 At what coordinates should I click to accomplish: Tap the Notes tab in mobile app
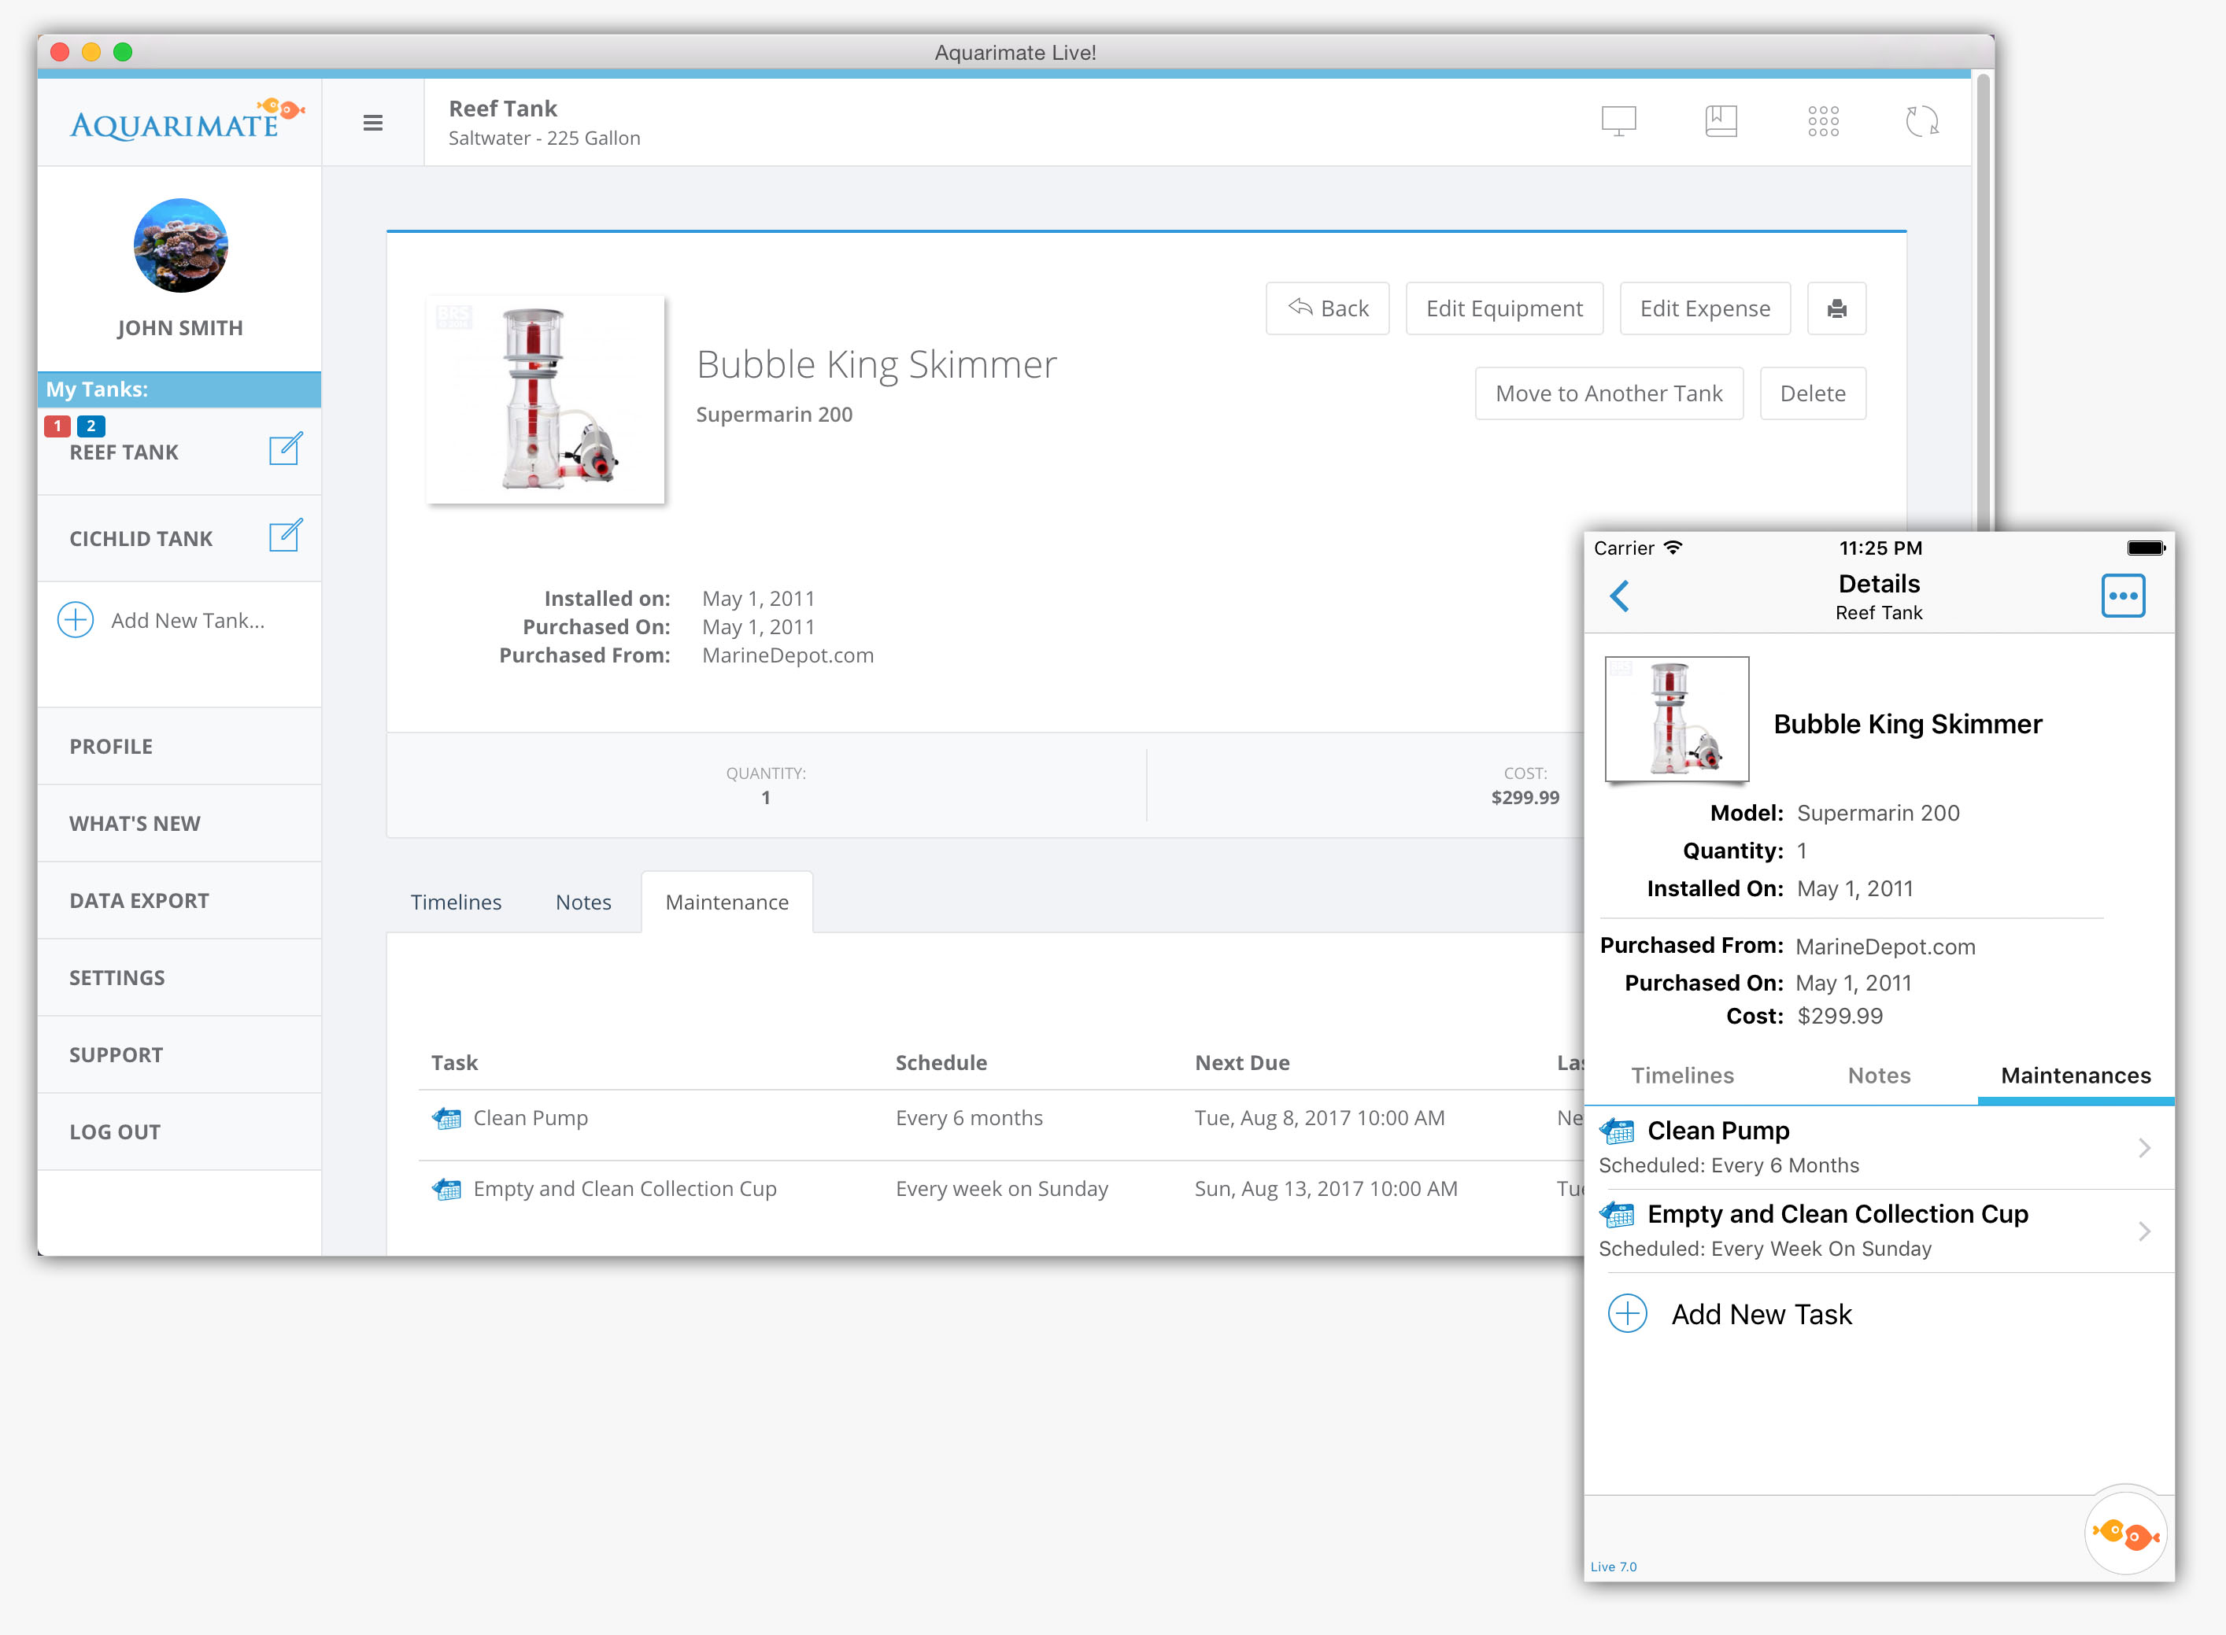[x=1878, y=1076]
